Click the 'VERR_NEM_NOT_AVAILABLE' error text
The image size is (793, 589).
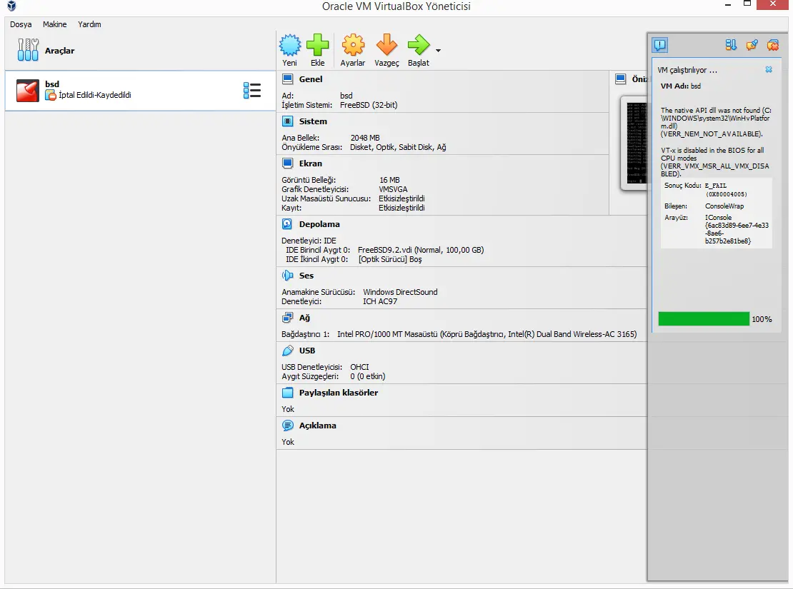pos(712,134)
